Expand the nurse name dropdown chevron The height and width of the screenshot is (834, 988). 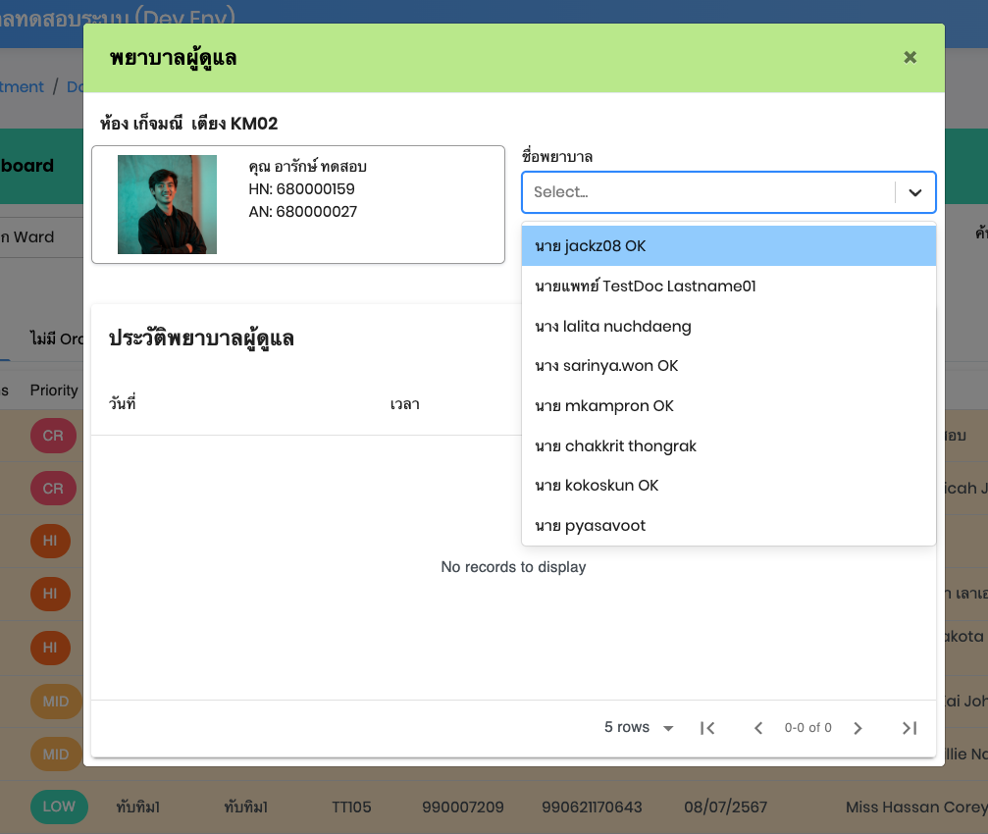(x=915, y=193)
